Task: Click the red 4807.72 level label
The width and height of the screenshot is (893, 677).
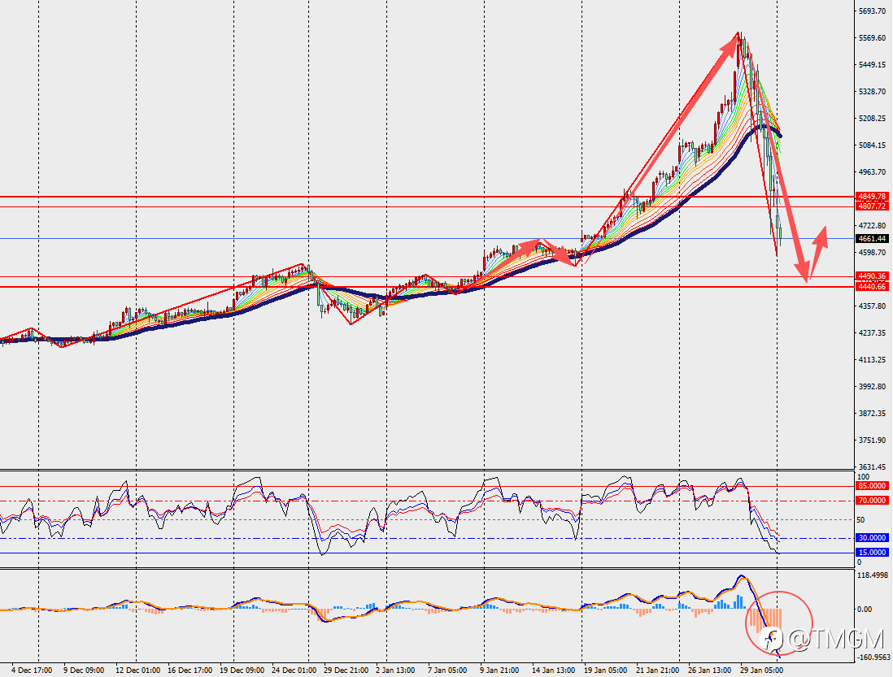Action: click(872, 206)
